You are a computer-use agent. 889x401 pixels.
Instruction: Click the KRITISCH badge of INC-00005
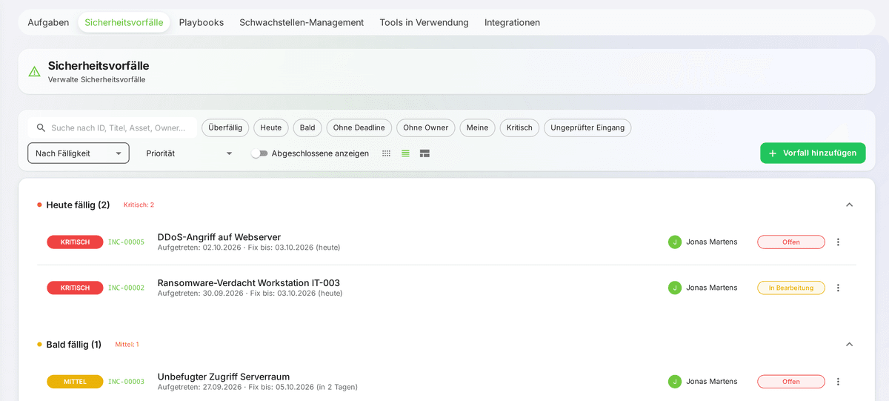coord(75,242)
